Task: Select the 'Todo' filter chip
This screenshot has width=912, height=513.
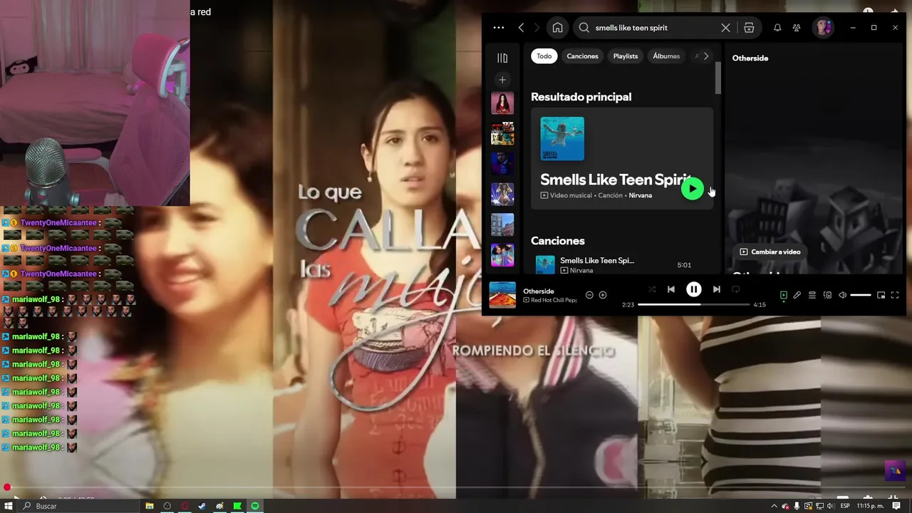Action: 544,56
